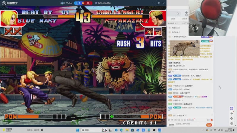Screen dimensions: 237x133
Task: Click chat message 失眠的双鱼: 南通纳尼王
Action: pos(180,104)
